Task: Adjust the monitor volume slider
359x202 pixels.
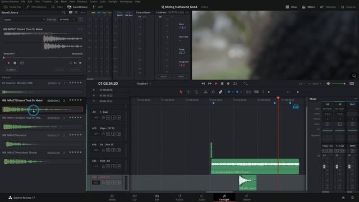Action: [339, 84]
